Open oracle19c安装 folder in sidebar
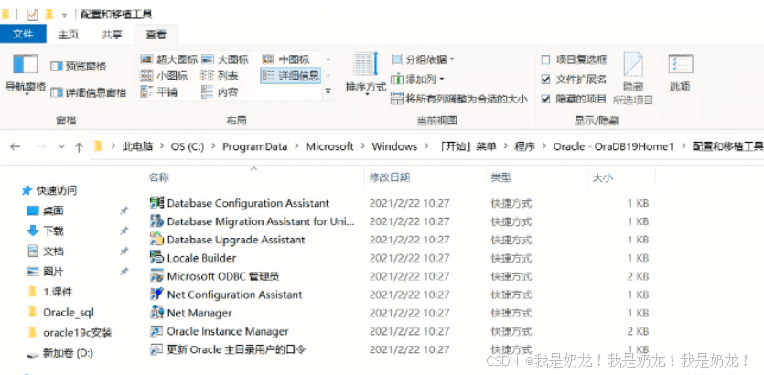 pos(77,333)
